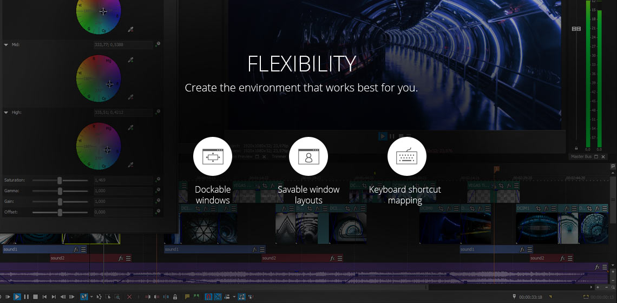Click the Saturation slider handle
The width and height of the screenshot is (617, 303).
pyautogui.click(x=60, y=180)
